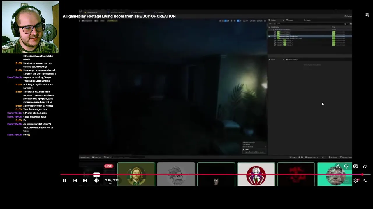Toggle visibility eye of selected Outliner row
This screenshot has height=209, width=373.
[269, 36]
